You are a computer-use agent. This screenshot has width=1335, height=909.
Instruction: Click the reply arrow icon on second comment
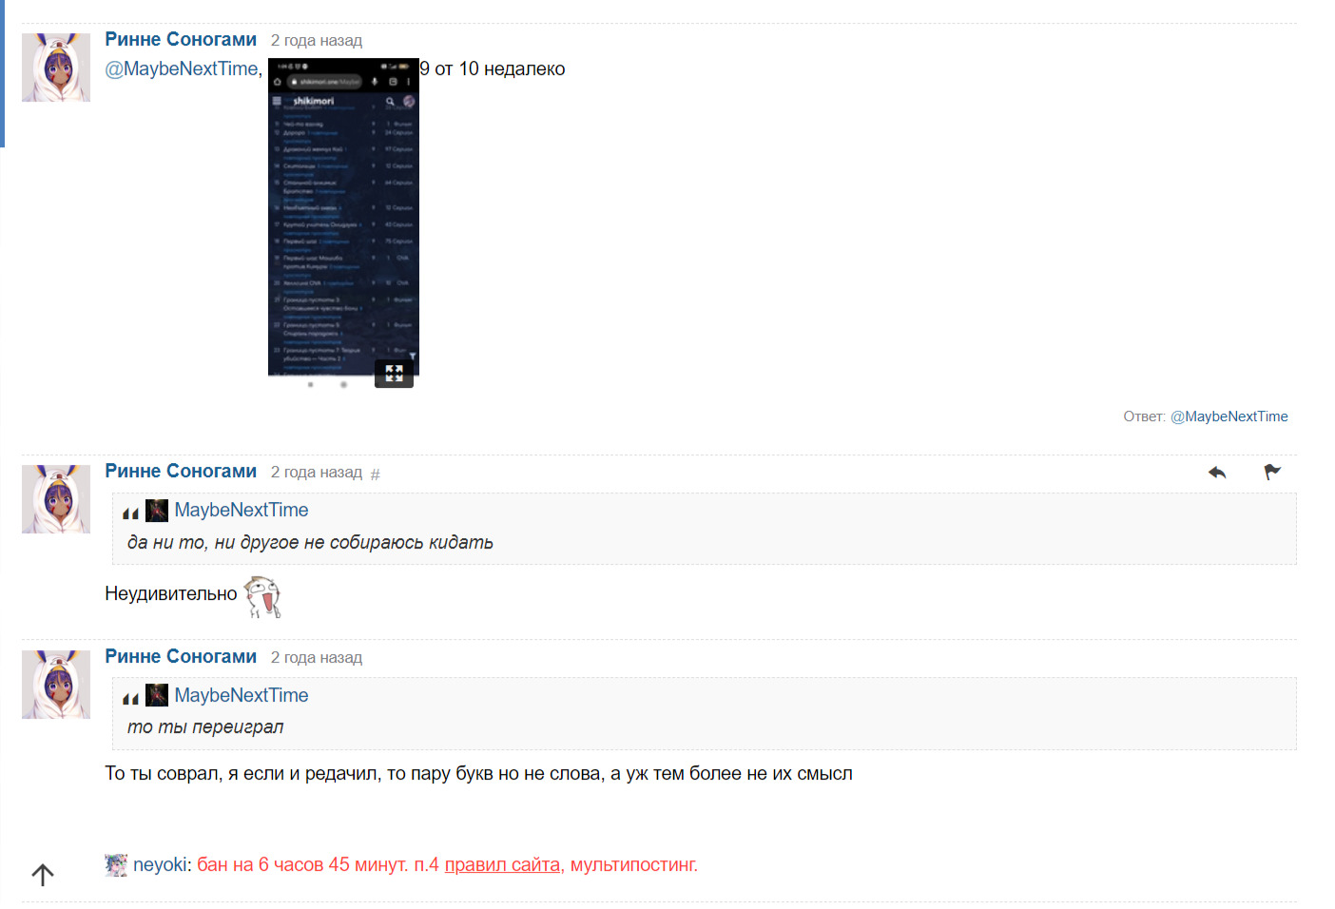click(x=1217, y=473)
